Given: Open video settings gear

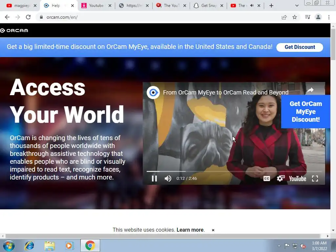Looking at the screenshot, I should point(280,178).
